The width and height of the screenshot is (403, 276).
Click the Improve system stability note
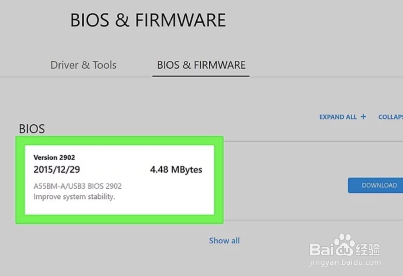[75, 197]
